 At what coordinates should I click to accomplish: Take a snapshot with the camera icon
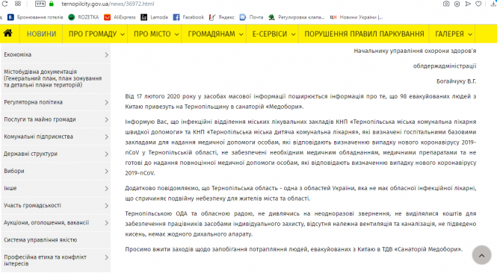(x=446, y=4)
